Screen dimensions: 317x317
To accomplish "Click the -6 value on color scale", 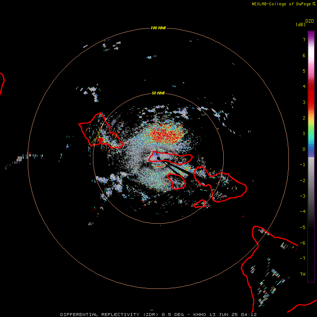I will (x=303, y=243).
